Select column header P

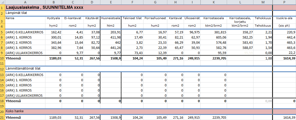[284, 2]
